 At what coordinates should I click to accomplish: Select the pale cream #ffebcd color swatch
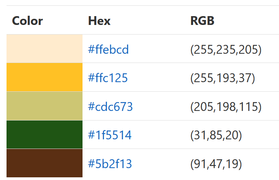[45, 49]
